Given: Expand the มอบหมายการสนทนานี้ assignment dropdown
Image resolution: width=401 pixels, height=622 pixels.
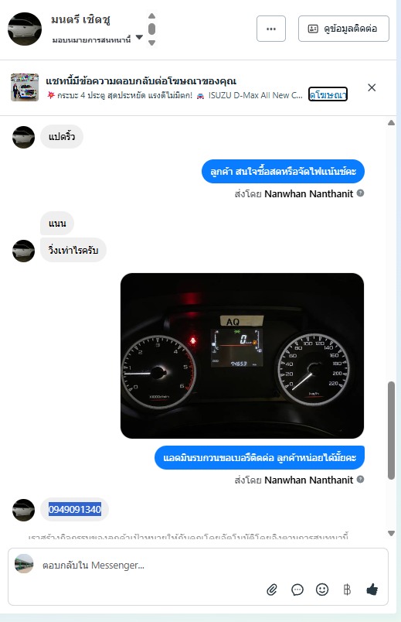Looking at the screenshot, I should (x=139, y=37).
